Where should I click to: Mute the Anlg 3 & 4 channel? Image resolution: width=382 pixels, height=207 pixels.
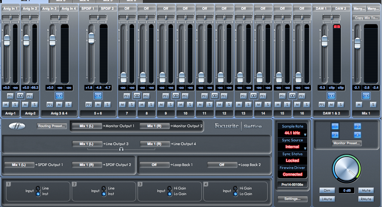point(59,105)
